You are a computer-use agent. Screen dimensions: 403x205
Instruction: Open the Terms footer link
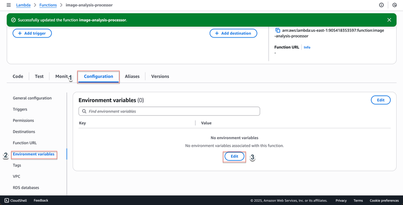[358, 201]
